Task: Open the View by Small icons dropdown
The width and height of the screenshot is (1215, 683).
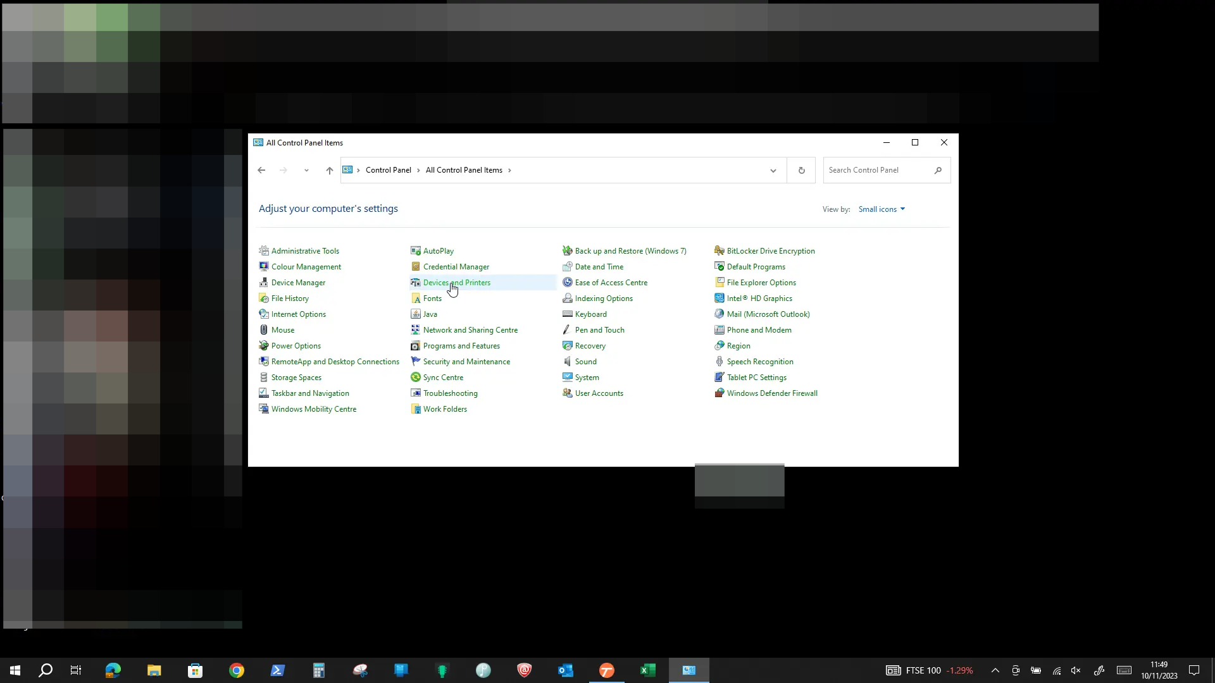Action: [x=882, y=209]
